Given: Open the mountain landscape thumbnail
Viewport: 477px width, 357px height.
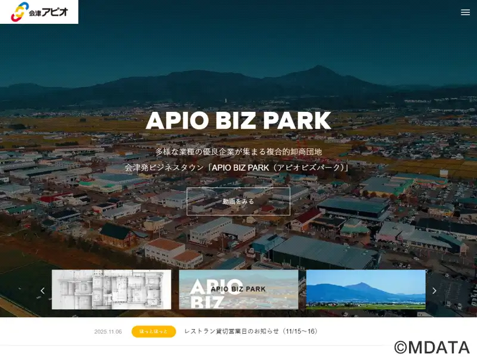Looking at the screenshot, I should pos(366,290).
